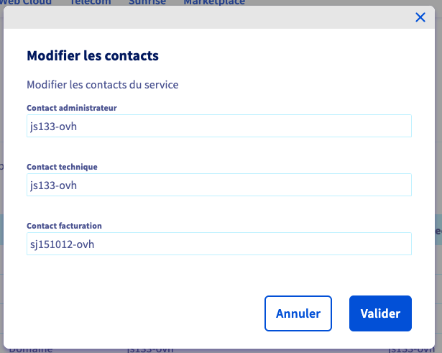
Task: Go to the Sunrise tab
Action: point(147,3)
